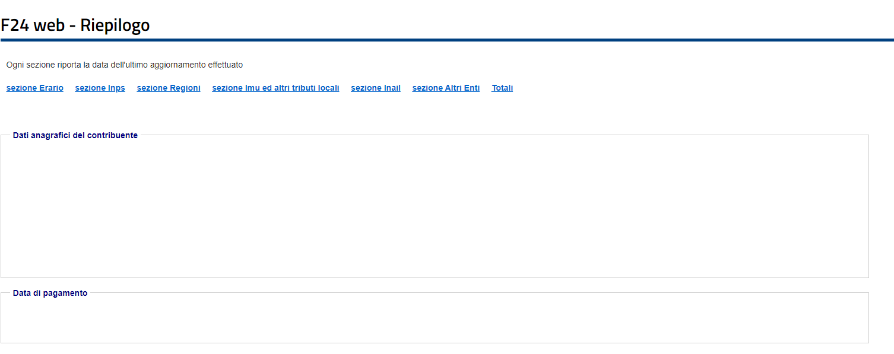Click the blue divider line below the title
894x354 pixels.
coord(446,40)
